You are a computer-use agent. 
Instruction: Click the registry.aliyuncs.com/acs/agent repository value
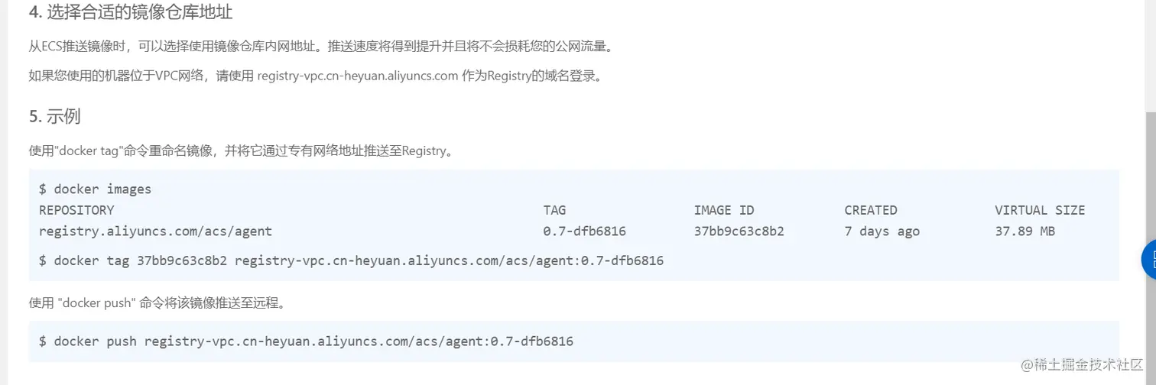pyautogui.click(x=155, y=231)
